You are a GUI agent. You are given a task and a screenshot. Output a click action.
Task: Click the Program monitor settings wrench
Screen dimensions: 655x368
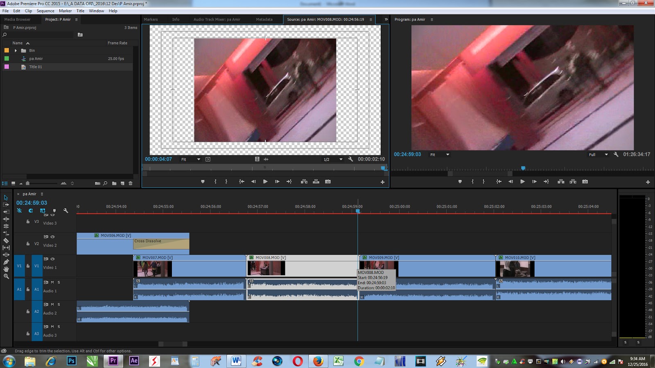616,155
